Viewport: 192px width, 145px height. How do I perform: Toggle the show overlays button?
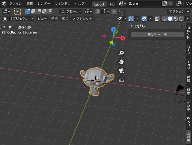tap(144, 19)
